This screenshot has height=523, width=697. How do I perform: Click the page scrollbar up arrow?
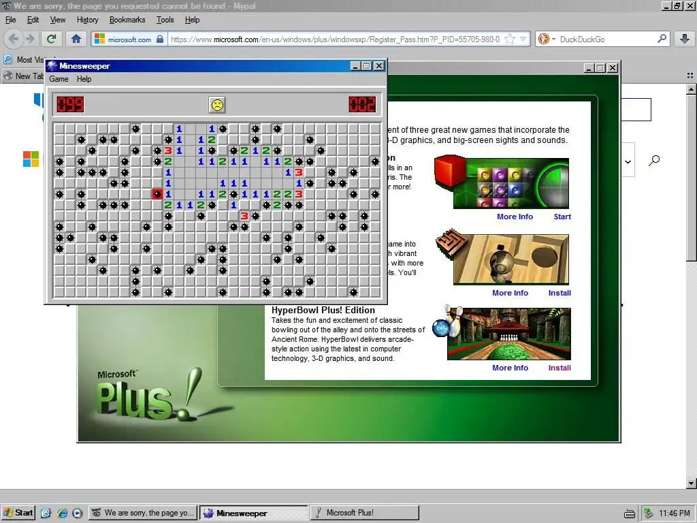(x=692, y=89)
